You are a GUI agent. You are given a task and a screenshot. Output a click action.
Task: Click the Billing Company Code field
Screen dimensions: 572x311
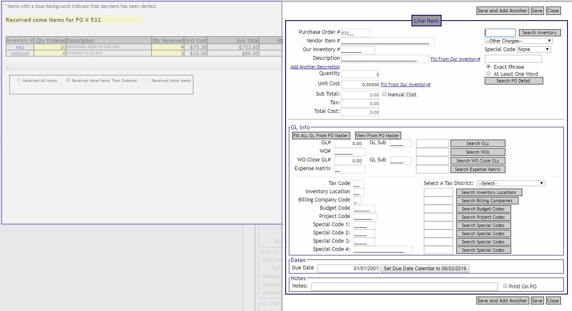pos(357,201)
